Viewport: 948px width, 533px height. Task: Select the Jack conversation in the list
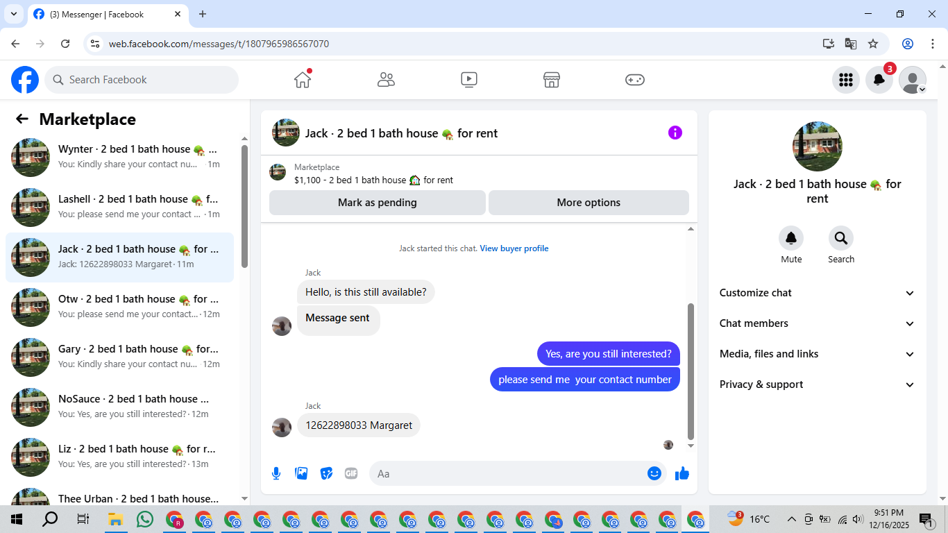tap(119, 257)
